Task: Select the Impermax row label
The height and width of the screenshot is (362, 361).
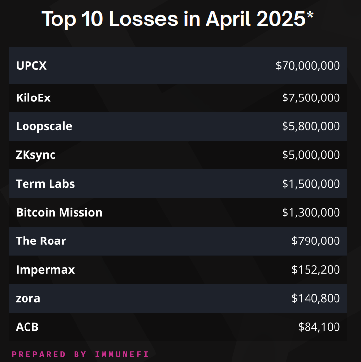Action: click(x=45, y=269)
